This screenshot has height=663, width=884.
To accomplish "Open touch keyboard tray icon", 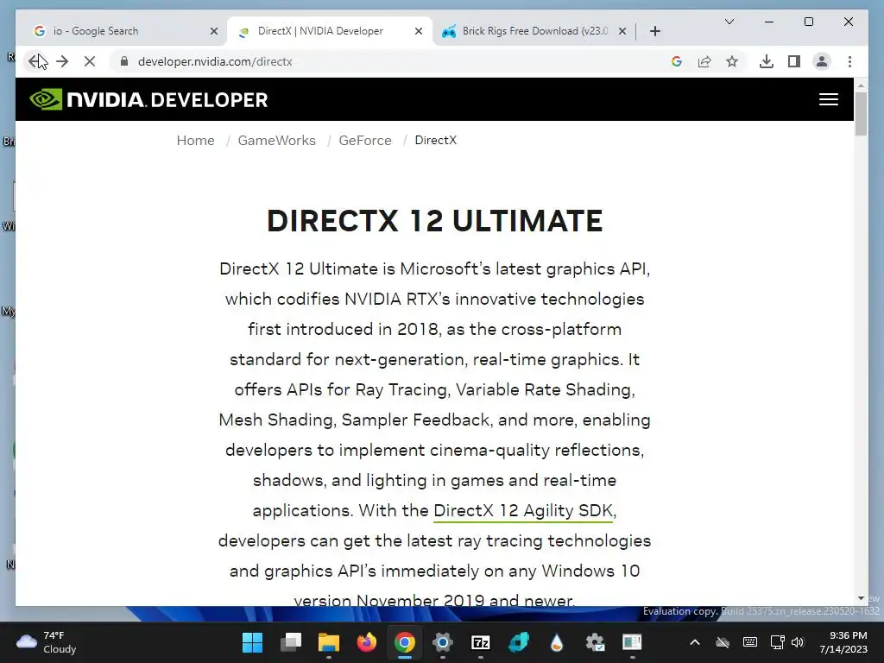I will coord(750,642).
